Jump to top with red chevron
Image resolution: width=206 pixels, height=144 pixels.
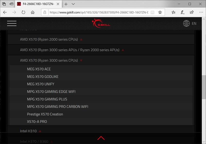(x=101, y=138)
